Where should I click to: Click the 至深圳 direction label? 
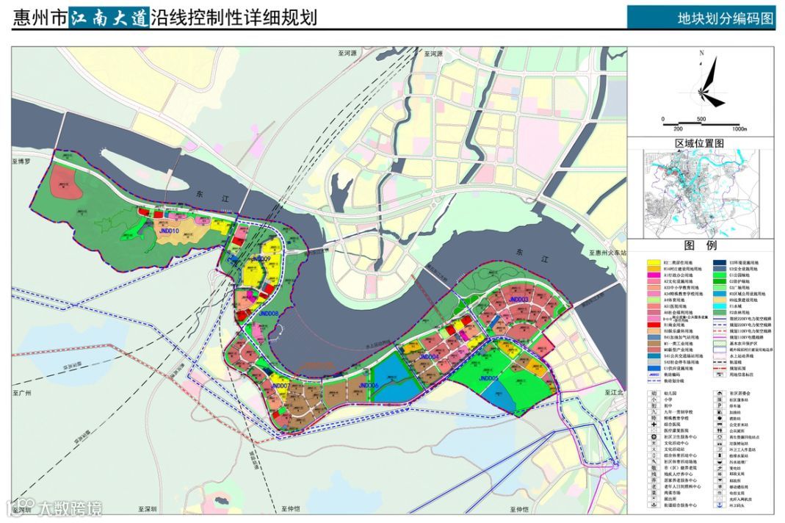(x=148, y=509)
